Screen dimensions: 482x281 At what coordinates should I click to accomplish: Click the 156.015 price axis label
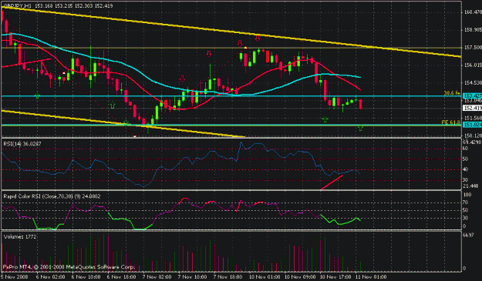coord(473,65)
